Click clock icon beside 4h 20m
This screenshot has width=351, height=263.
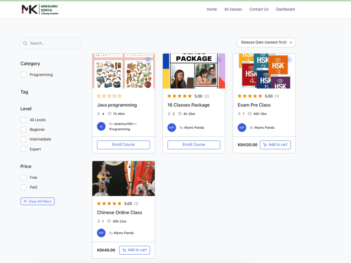[x=180, y=114]
